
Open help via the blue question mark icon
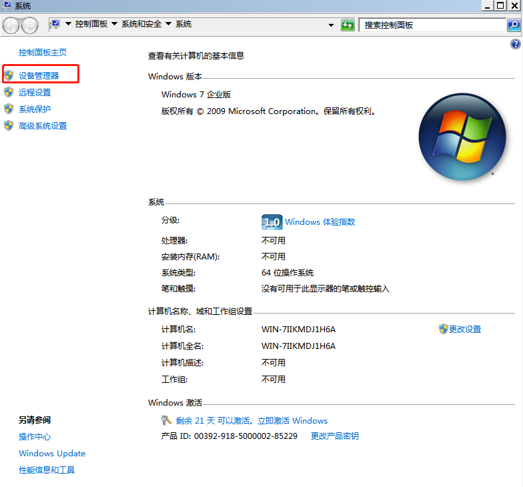coord(515,44)
